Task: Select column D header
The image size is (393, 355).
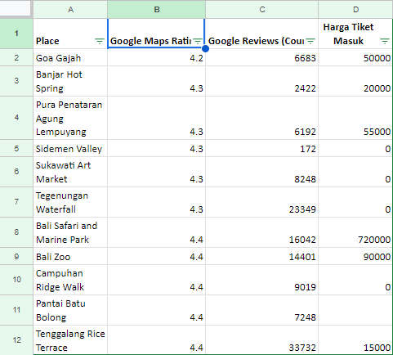Action: click(355, 10)
